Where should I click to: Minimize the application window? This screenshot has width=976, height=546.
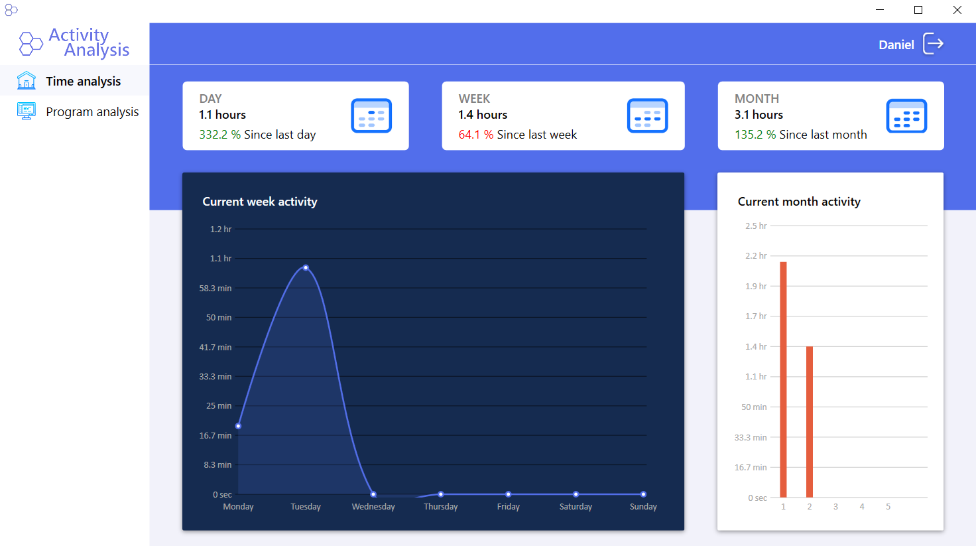tap(880, 10)
